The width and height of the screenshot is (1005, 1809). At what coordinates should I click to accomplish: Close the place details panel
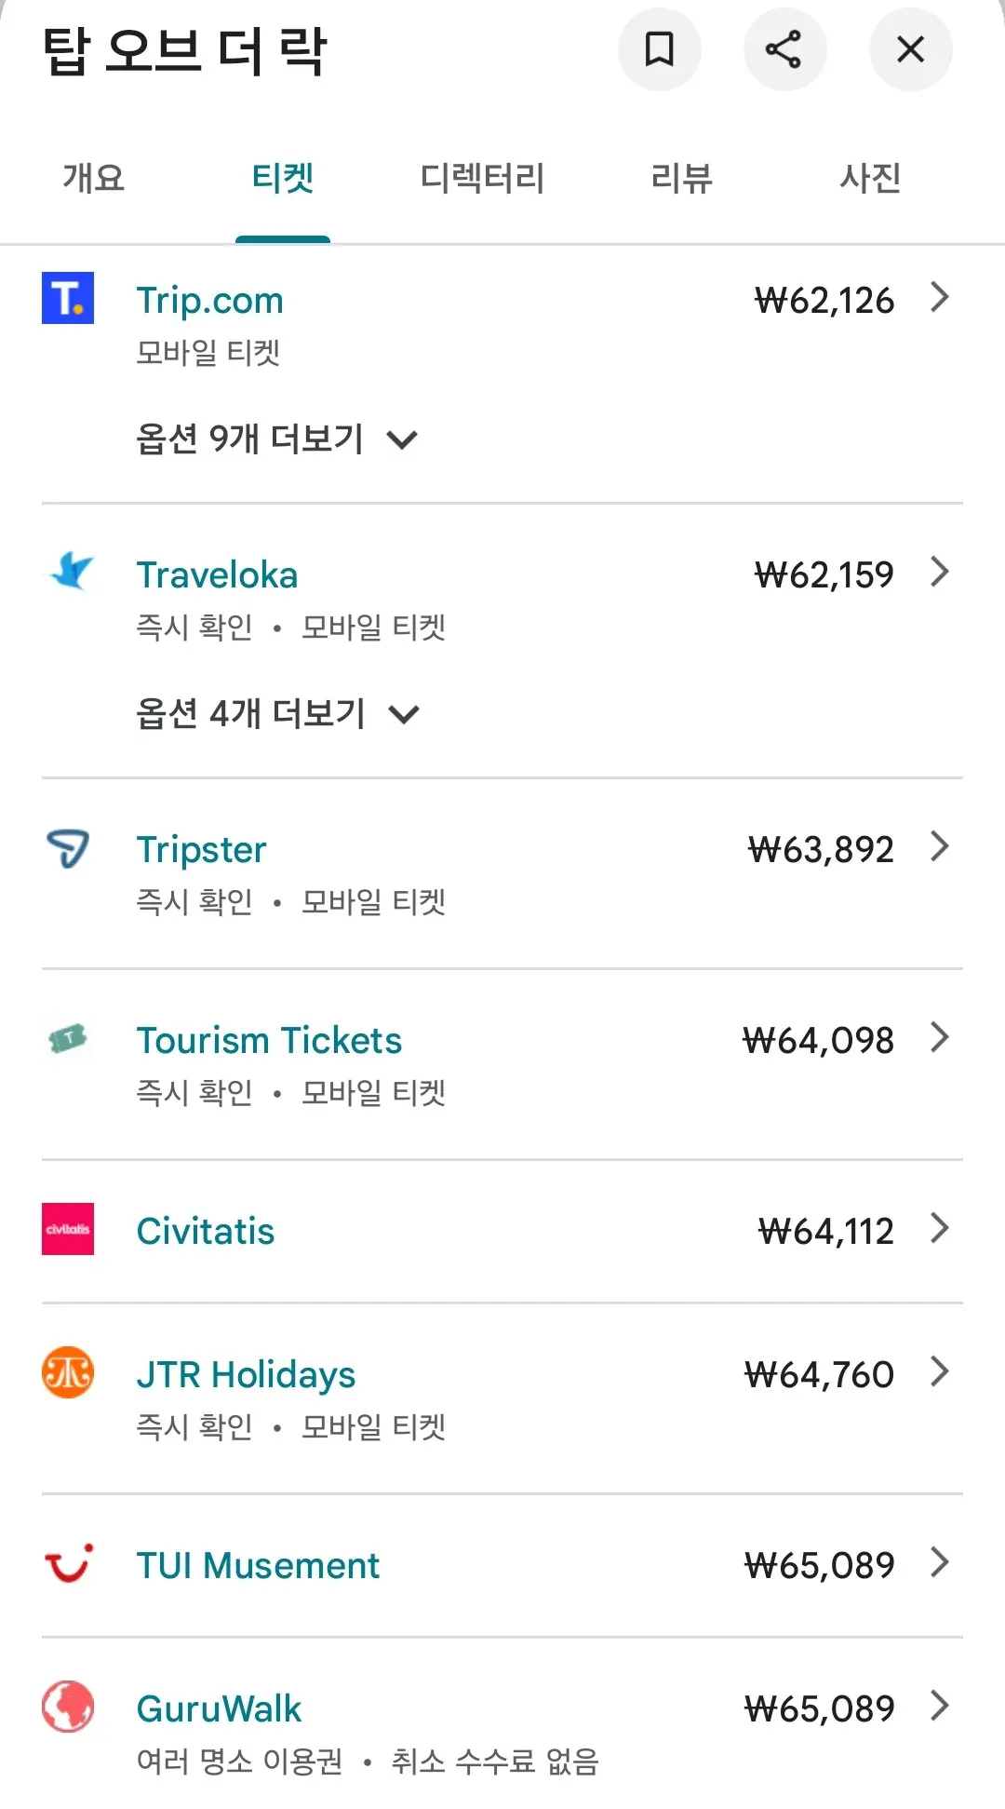point(910,49)
